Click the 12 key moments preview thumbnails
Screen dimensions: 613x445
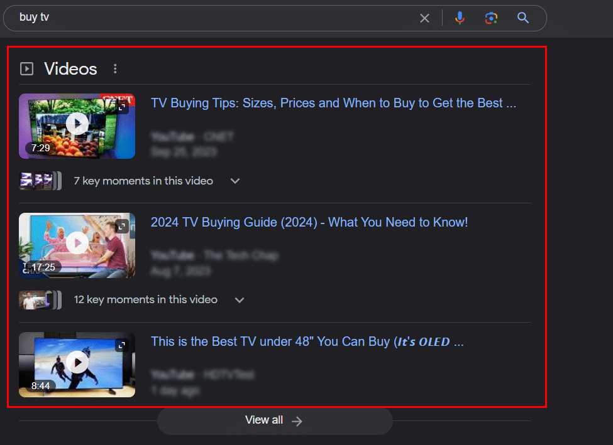pyautogui.click(x=40, y=300)
